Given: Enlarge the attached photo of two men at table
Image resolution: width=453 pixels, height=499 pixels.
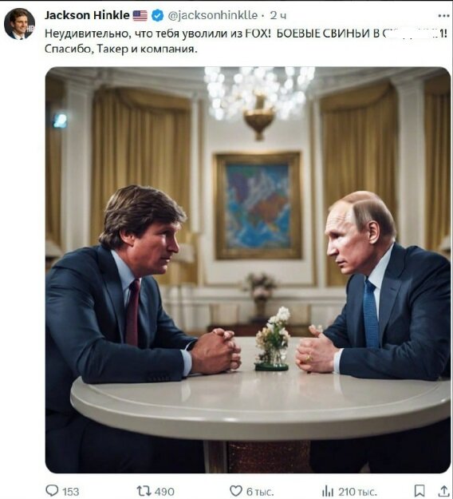Looking at the screenshot, I should [248, 270].
